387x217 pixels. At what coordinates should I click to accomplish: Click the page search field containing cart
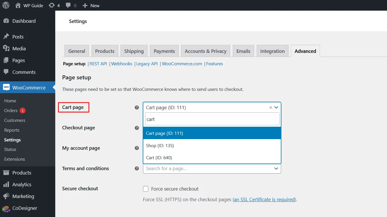pyautogui.click(x=212, y=119)
